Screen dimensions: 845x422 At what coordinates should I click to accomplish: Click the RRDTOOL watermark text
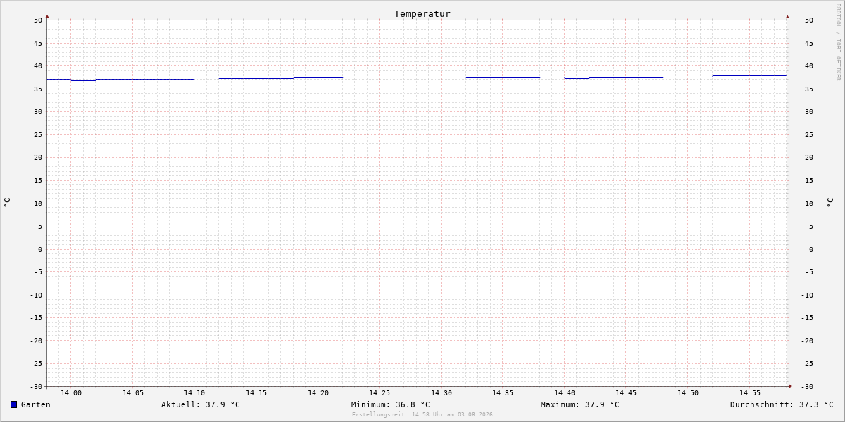point(838,41)
